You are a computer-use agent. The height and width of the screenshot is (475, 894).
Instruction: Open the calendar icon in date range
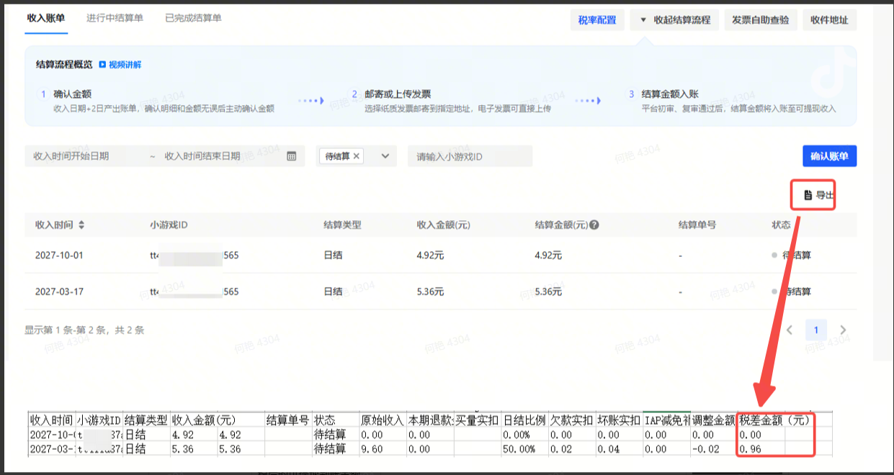(x=292, y=156)
